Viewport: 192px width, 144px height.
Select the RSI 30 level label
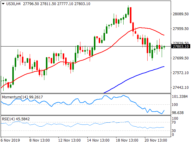tap(174, 131)
